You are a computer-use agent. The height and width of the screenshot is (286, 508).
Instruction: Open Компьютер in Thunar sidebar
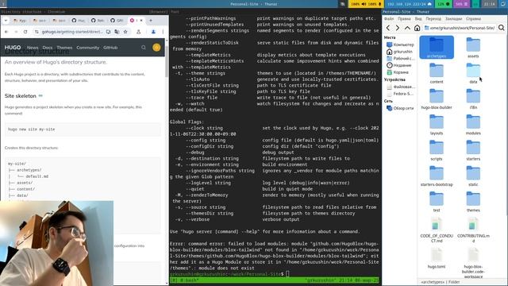400,44
